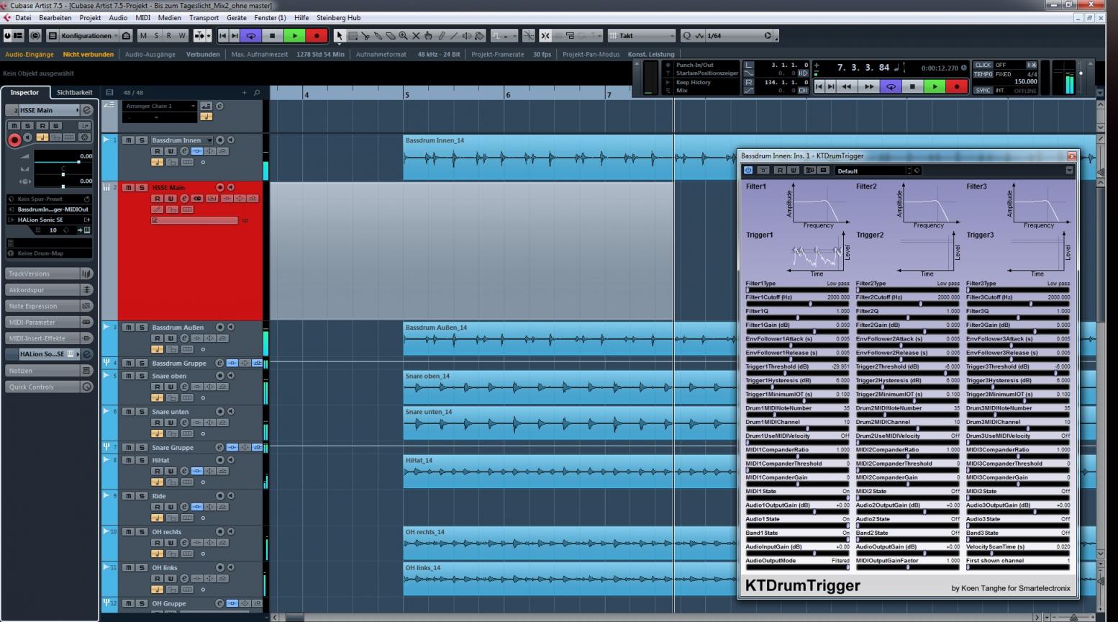Screen dimensions: 1118x622
Task: Mute the Snare oben track
Action: 129,376
